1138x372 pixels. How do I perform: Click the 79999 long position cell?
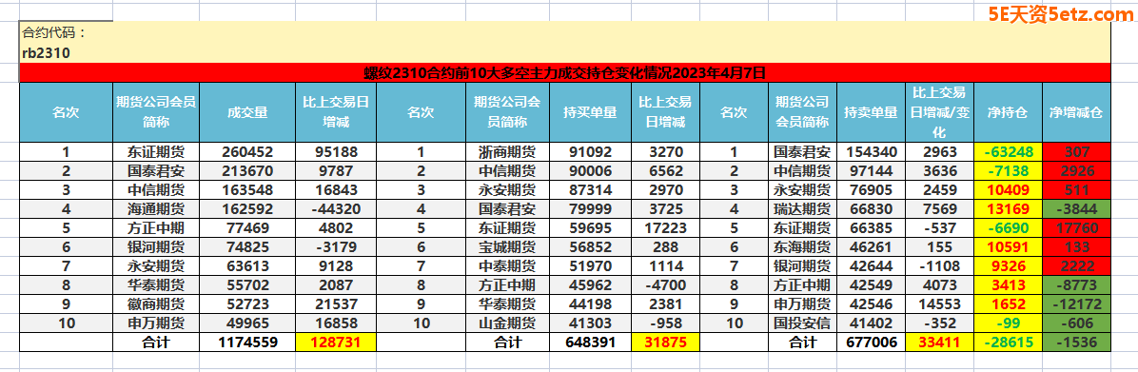click(x=590, y=209)
